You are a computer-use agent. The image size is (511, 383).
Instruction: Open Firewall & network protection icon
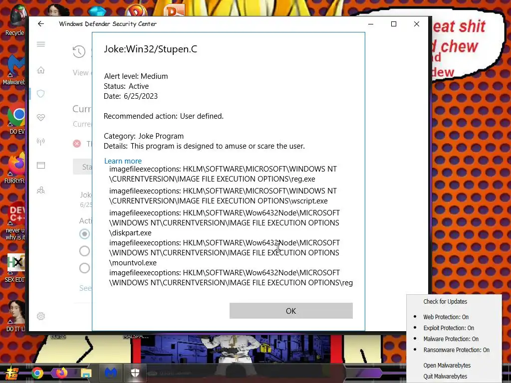click(41, 141)
